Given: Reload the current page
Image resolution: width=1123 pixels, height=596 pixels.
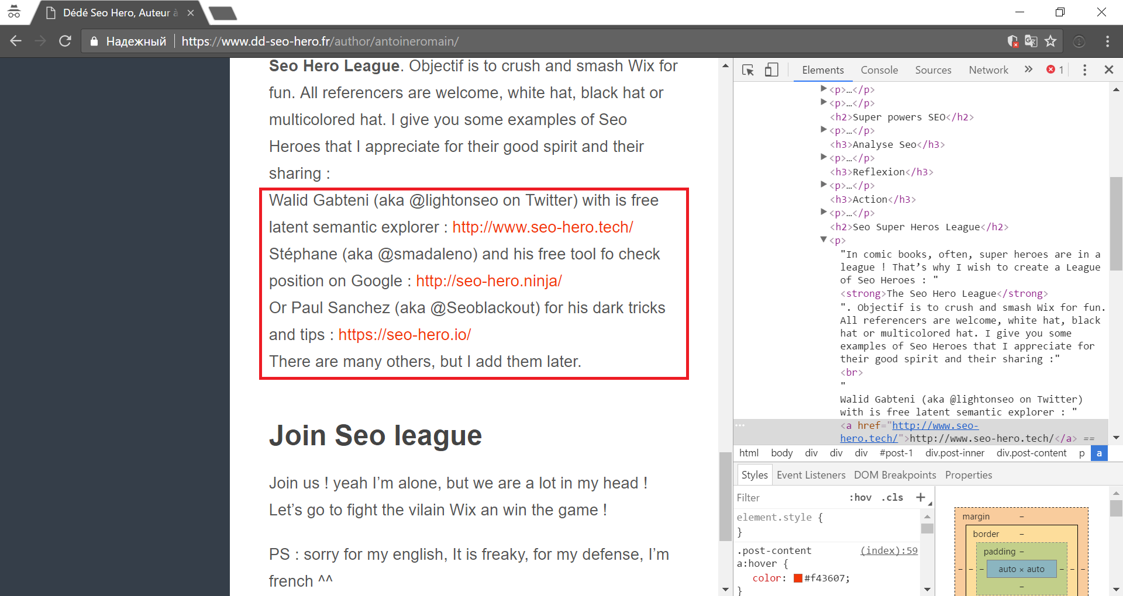Looking at the screenshot, I should click(65, 41).
